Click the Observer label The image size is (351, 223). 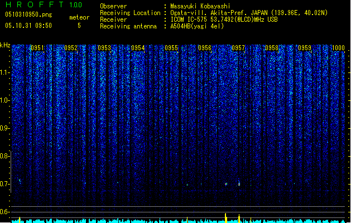point(113,6)
